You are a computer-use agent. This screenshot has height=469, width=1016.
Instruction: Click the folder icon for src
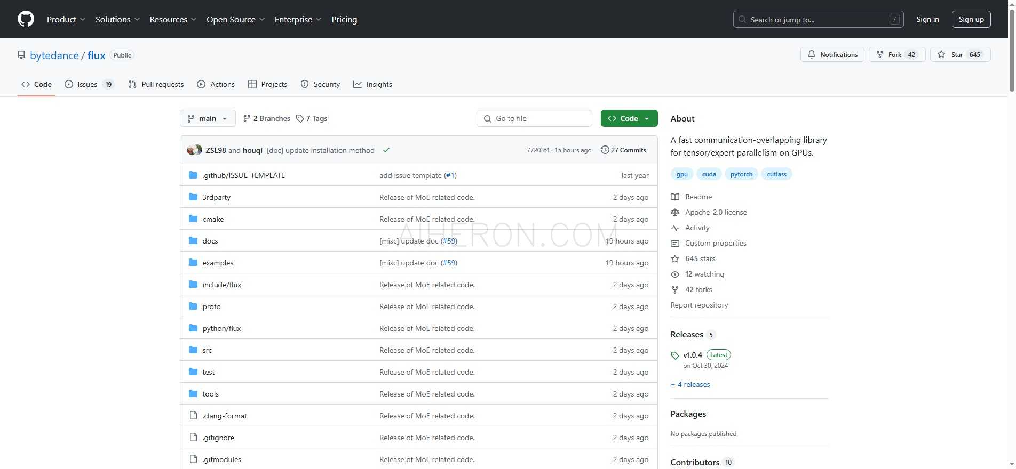click(193, 350)
